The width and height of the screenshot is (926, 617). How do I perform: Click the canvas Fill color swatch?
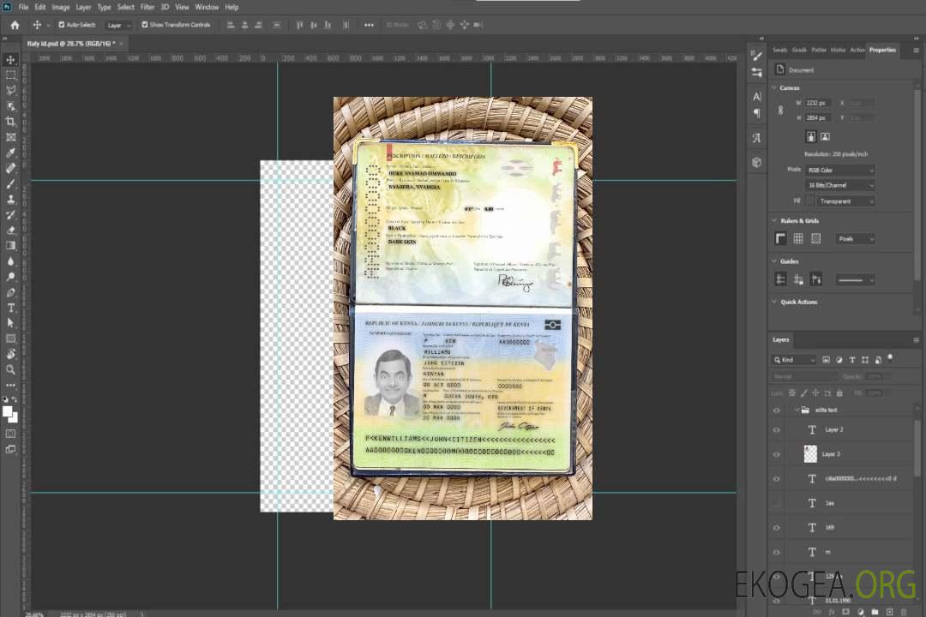coord(809,201)
